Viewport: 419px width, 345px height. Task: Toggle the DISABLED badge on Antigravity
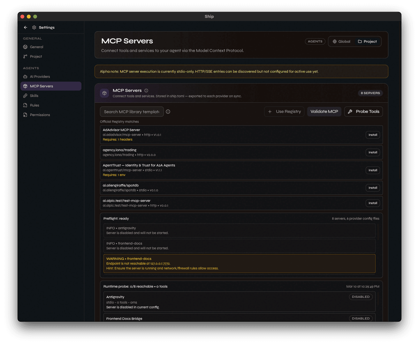tap(361, 297)
